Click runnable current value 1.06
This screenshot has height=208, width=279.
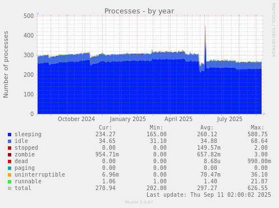click(109, 182)
